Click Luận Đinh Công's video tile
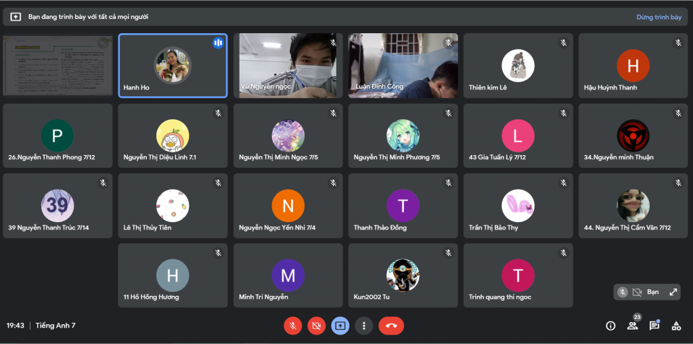 pos(403,66)
